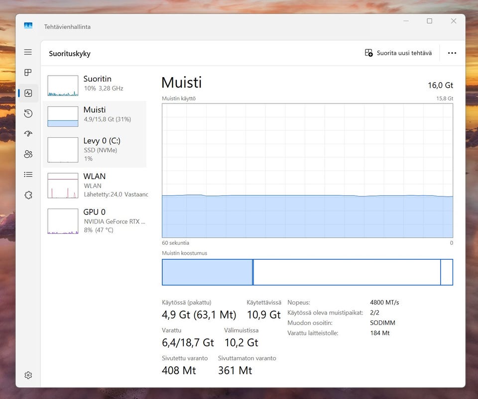Open Startup apps page icon
The width and height of the screenshot is (478, 399).
click(28, 134)
